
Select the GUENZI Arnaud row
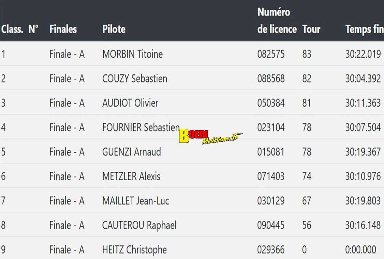(x=132, y=152)
